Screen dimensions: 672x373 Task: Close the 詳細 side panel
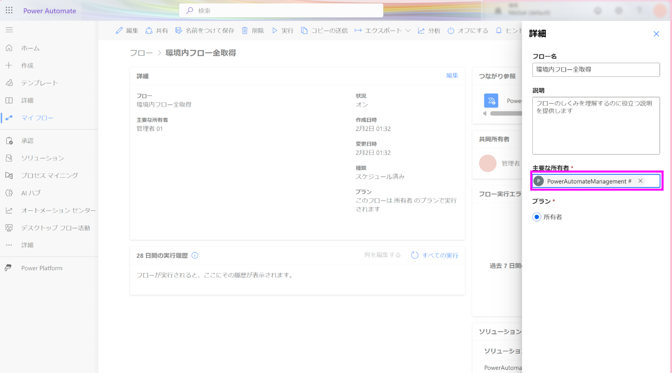point(656,34)
